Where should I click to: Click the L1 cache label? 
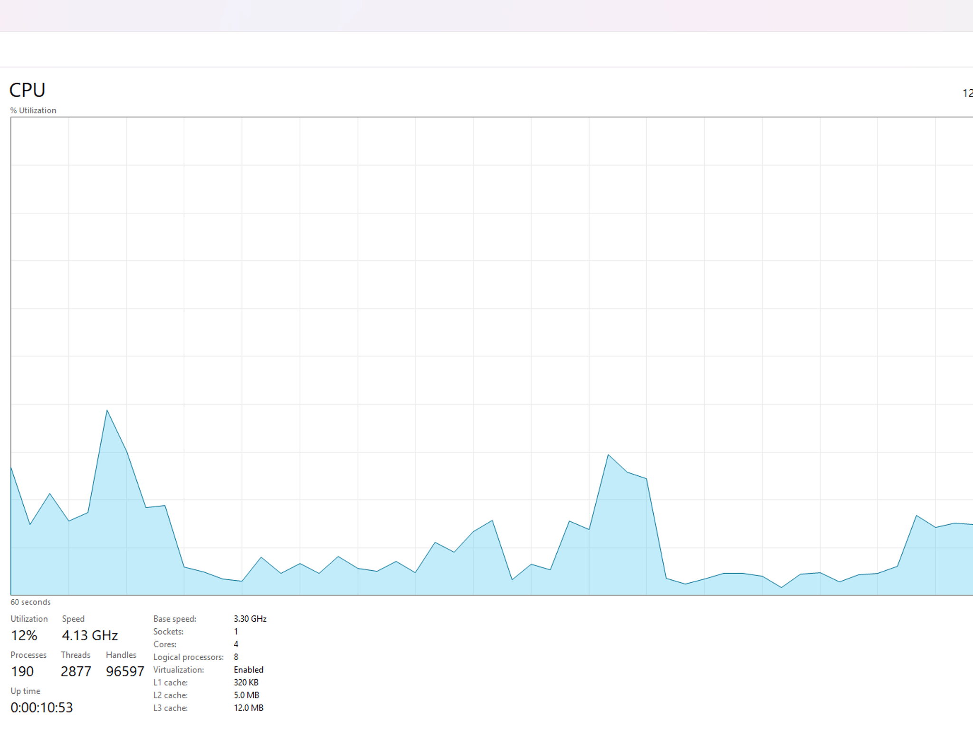[171, 682]
